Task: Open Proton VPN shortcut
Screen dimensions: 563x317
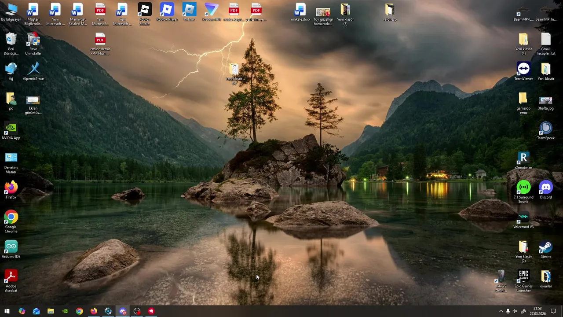Action: point(212,13)
